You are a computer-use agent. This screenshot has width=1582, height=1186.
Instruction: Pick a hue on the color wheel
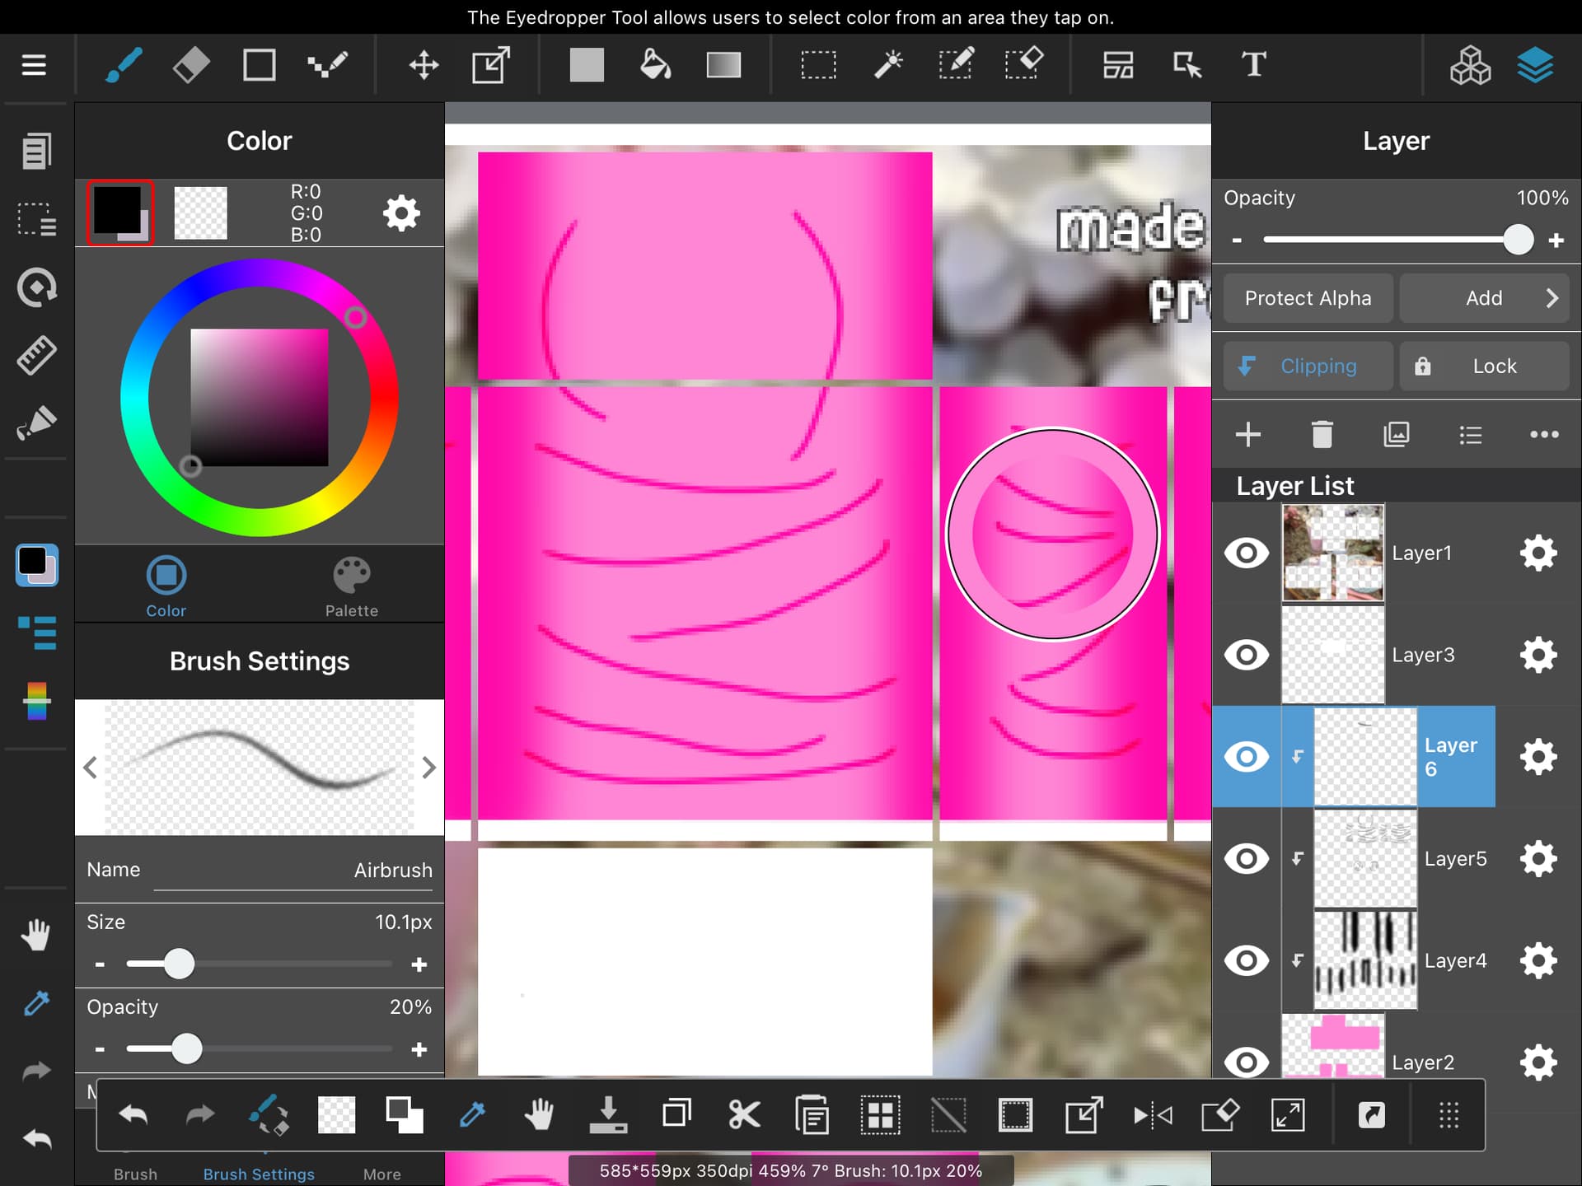[355, 317]
